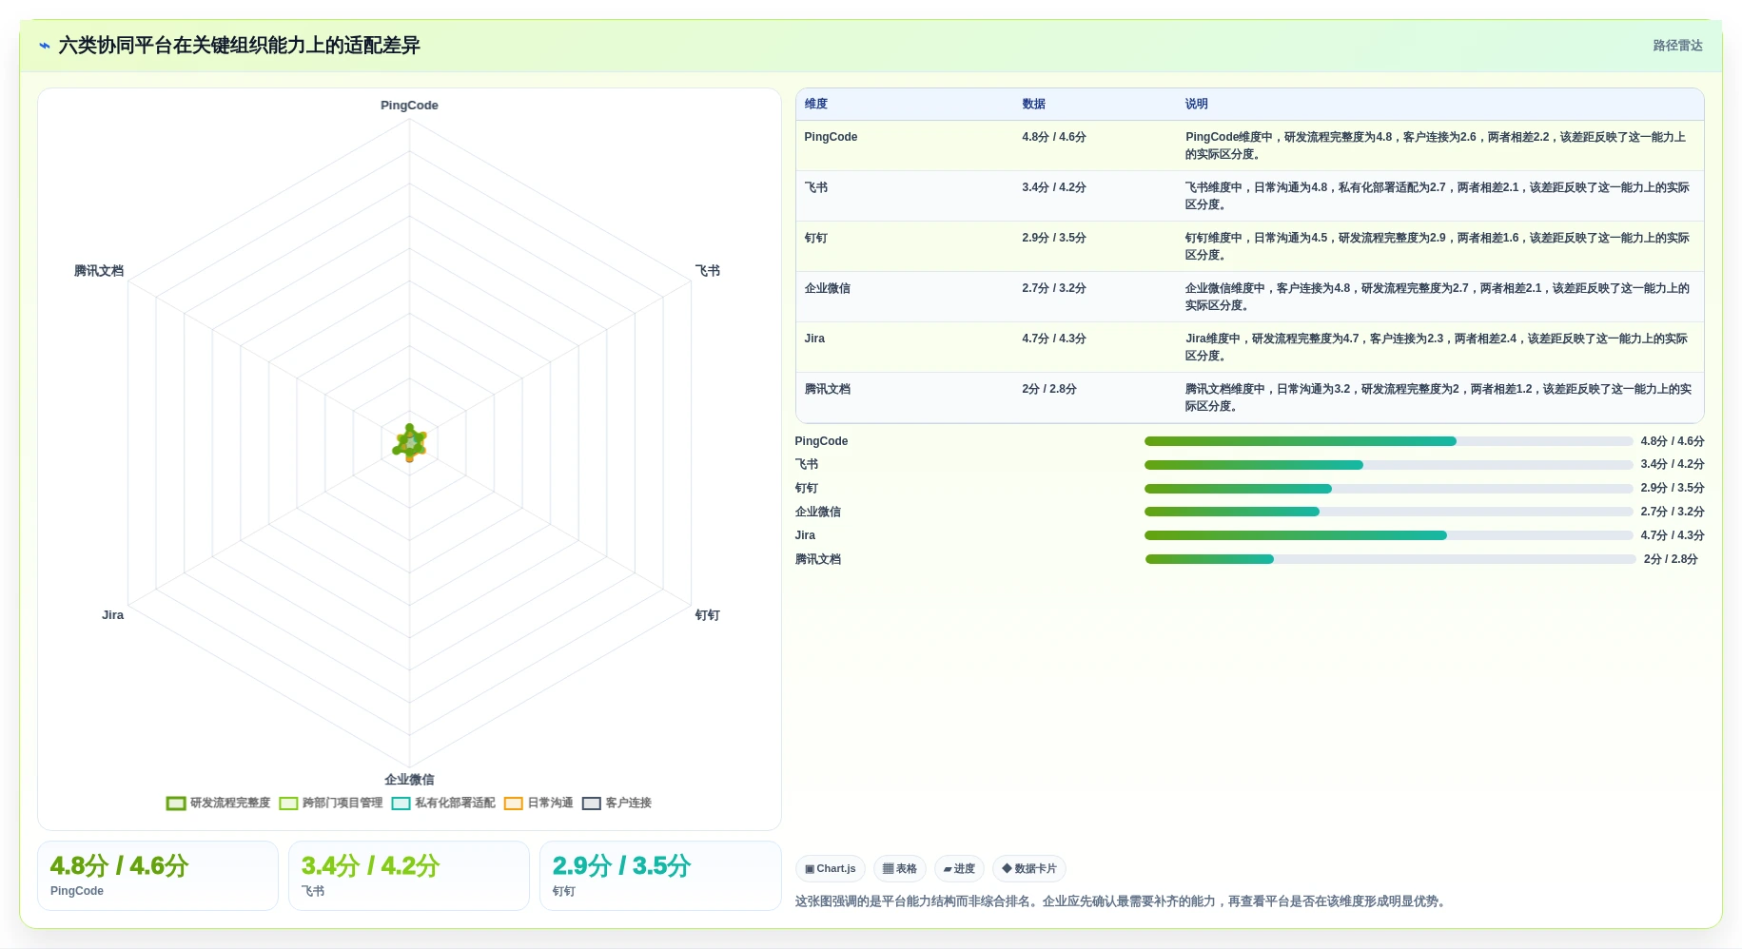
Task: Click the 腾讯文档 progress bar
Action: (1390, 559)
